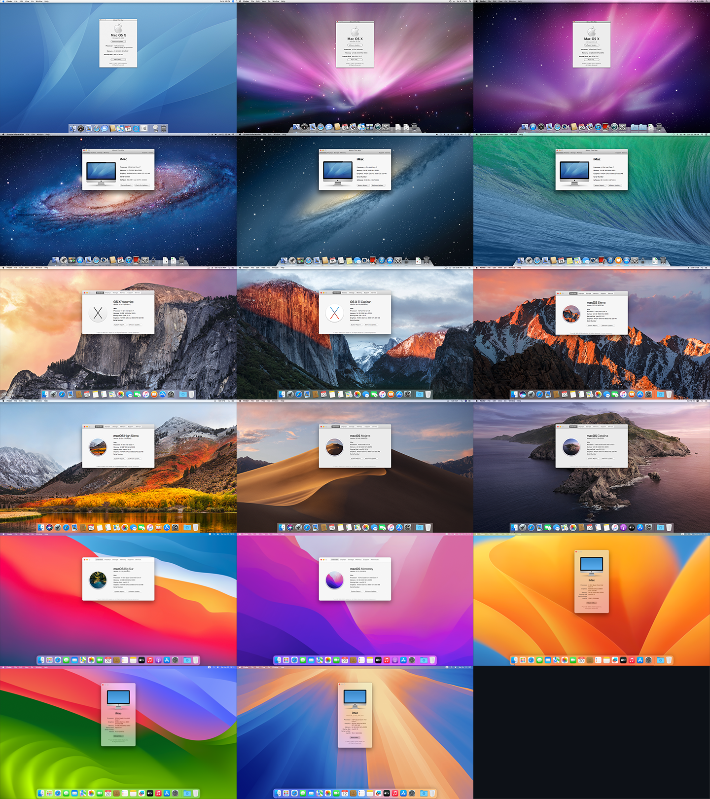Open App Store in the Catalina dock

[640, 527]
